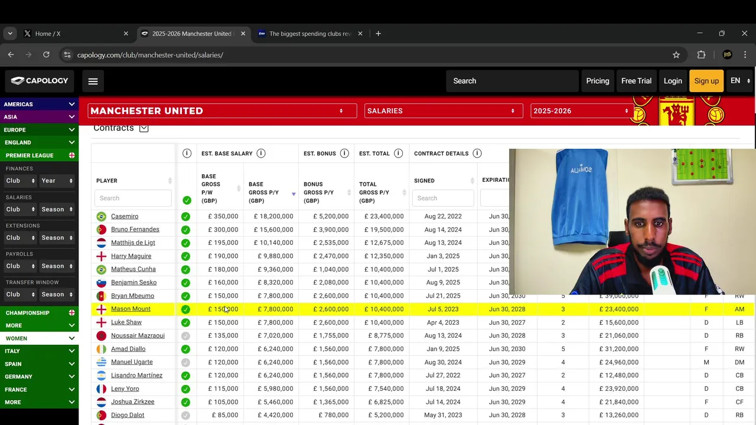
Task: Toggle grey check for Manuel Ugarte row
Action: [x=185, y=362]
